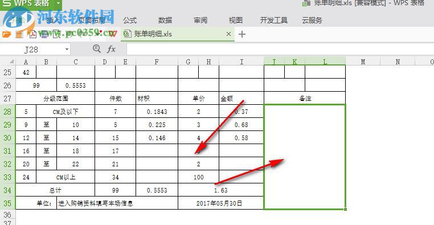Click 0.5553 in the 总计 row
The image size is (434, 225).
(157, 190)
